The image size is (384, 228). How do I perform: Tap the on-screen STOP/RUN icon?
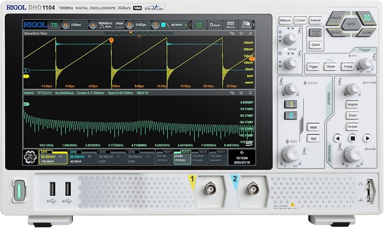[199, 25]
